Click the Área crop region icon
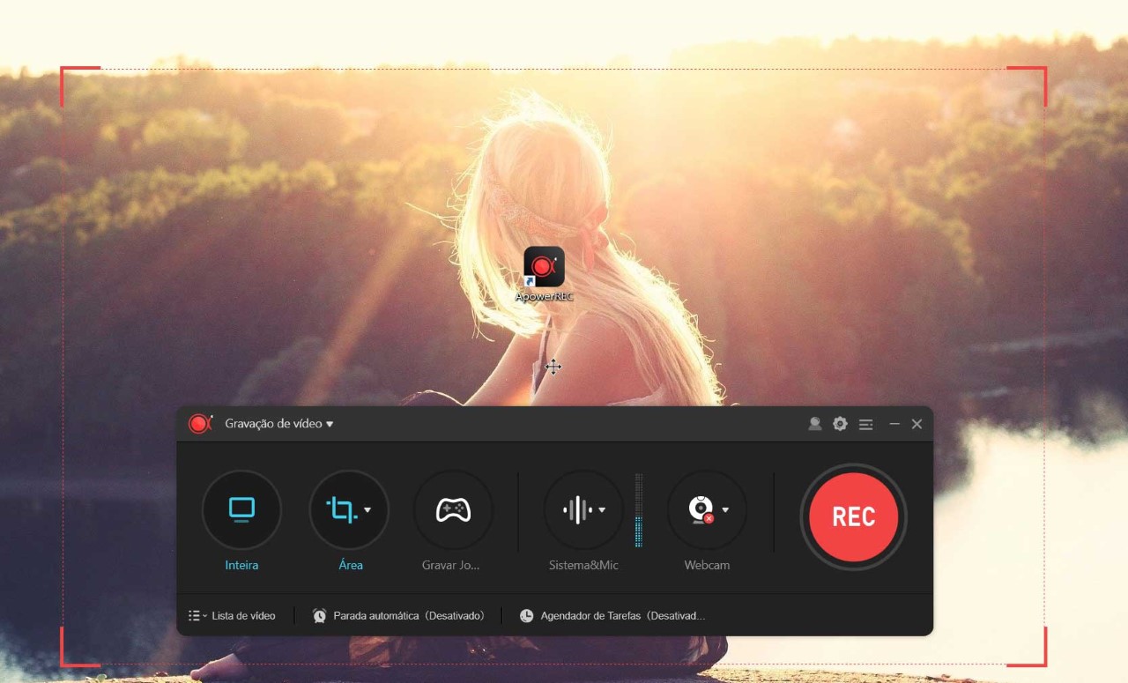1128x683 pixels. [x=341, y=509]
